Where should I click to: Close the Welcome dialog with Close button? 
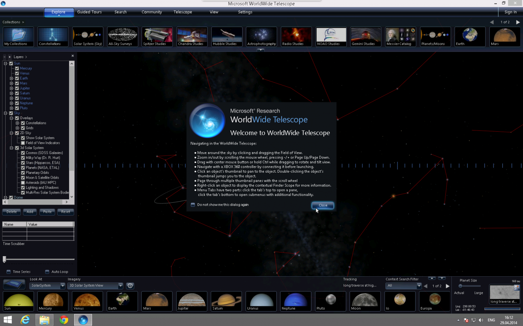[323, 205]
